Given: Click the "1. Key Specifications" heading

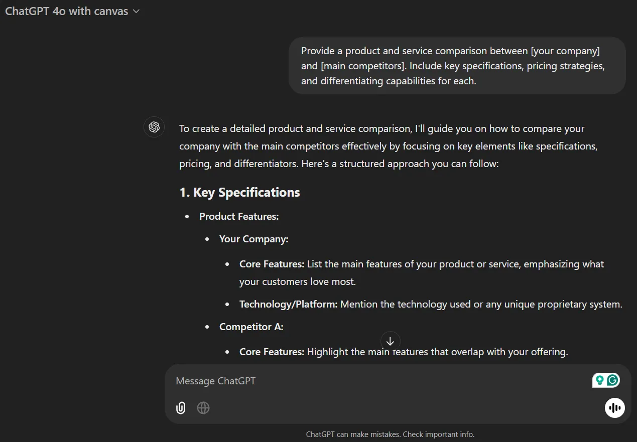Looking at the screenshot, I should click(239, 192).
